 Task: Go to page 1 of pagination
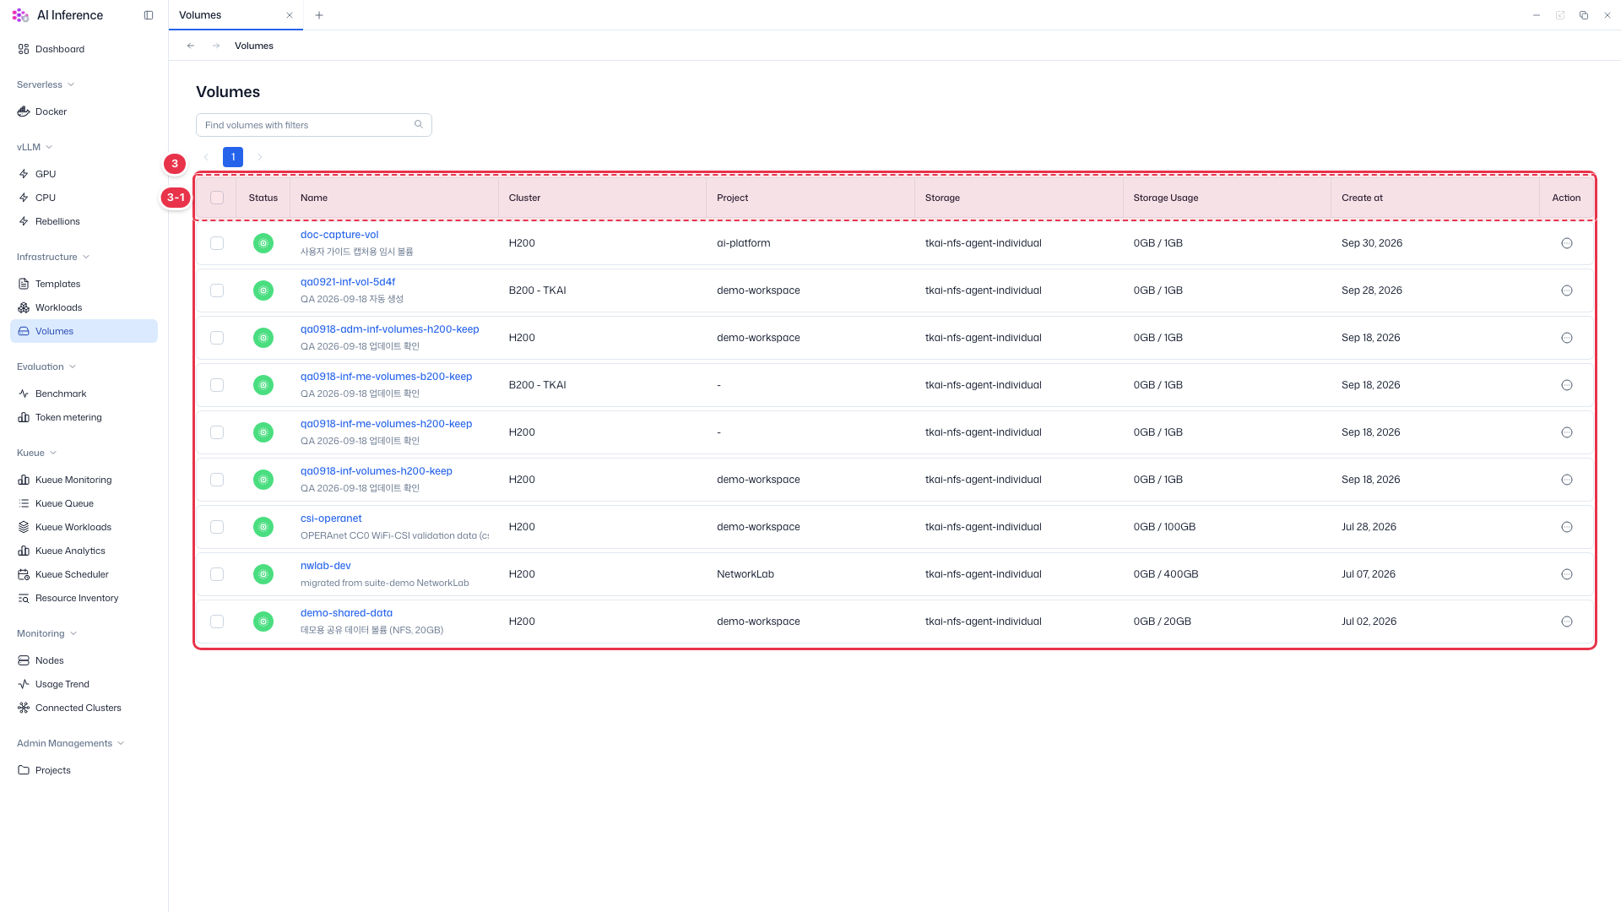pyautogui.click(x=233, y=157)
